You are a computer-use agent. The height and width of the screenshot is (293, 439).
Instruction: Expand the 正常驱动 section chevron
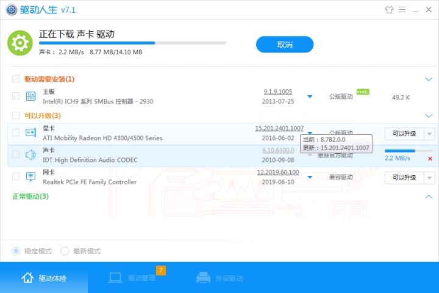(429, 197)
